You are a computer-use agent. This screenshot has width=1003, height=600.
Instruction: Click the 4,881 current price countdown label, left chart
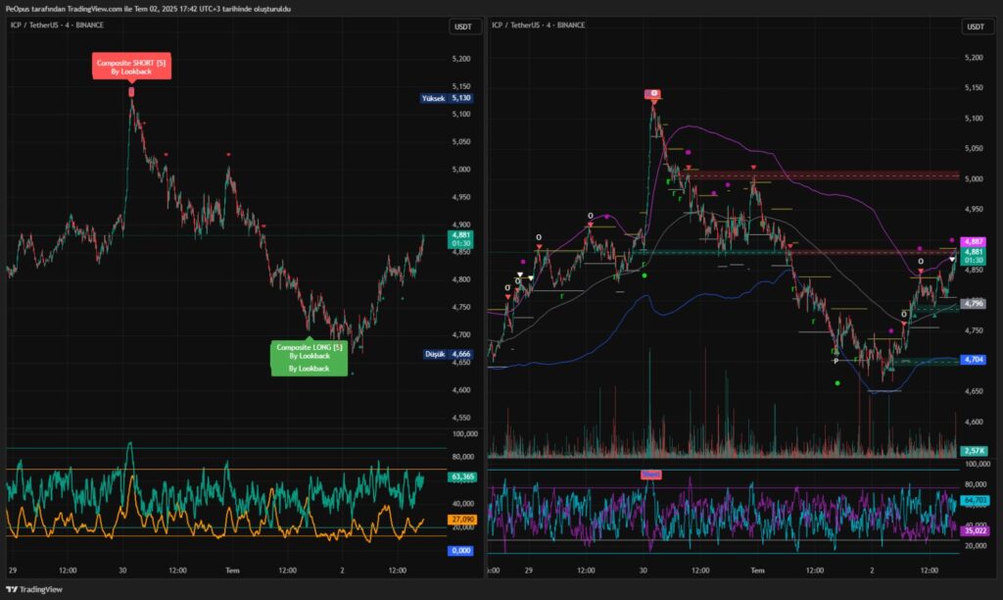click(461, 240)
